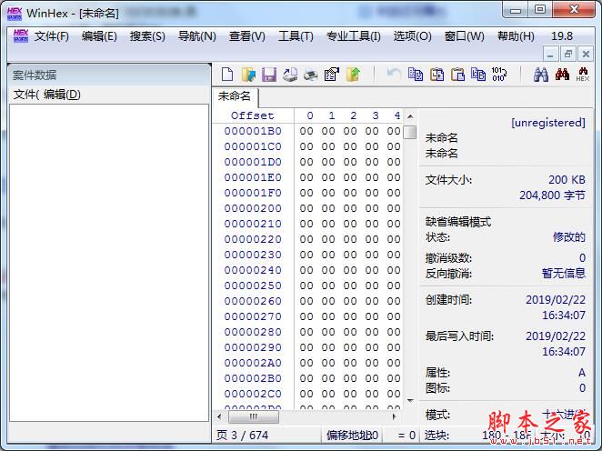Create a new file via toolbar icon
The height and width of the screenshot is (451, 602).
click(x=227, y=75)
